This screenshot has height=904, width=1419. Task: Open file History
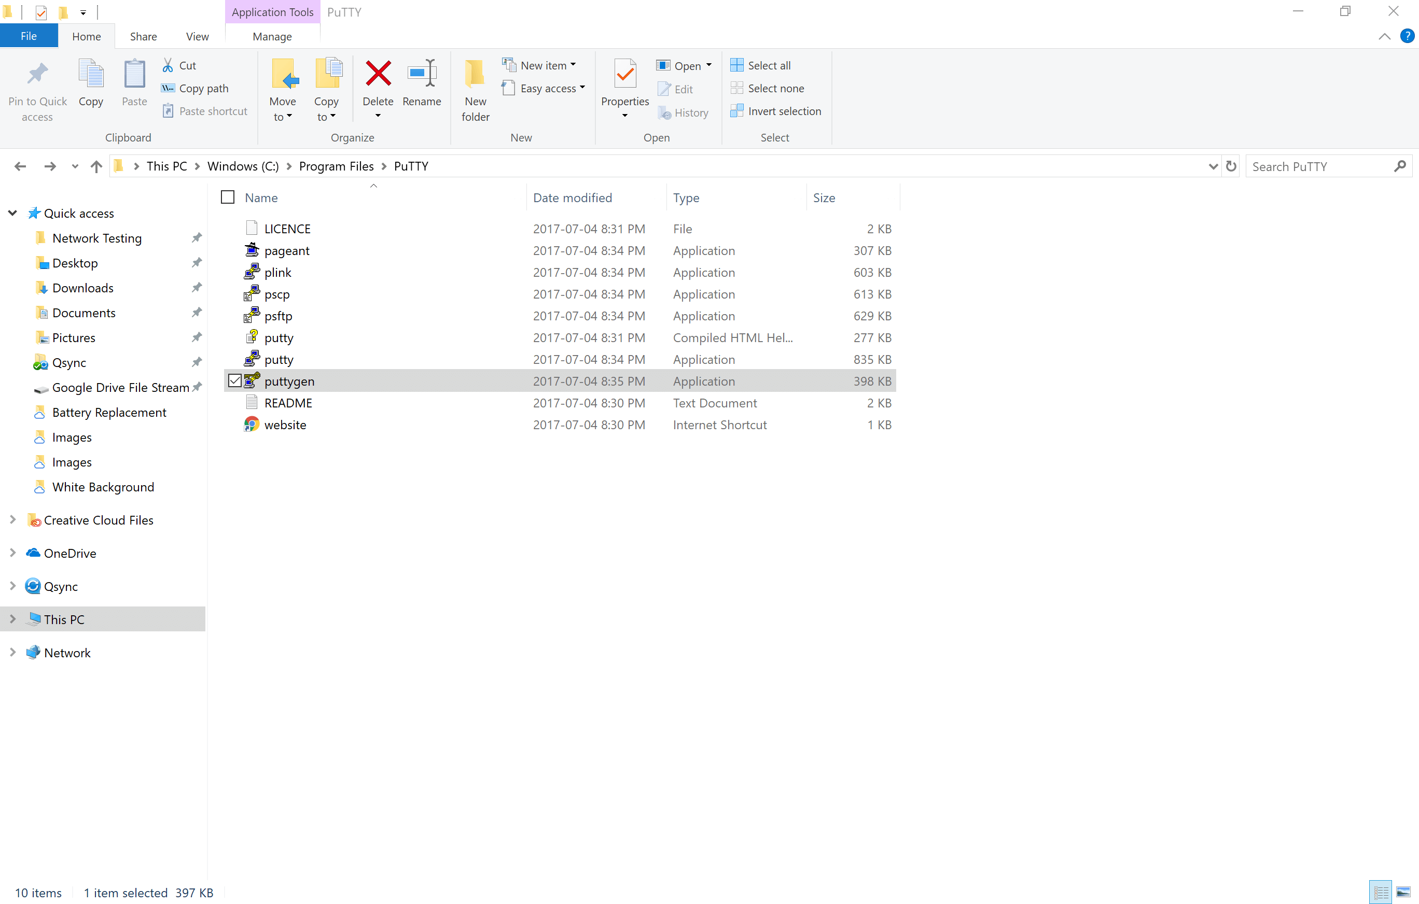(683, 112)
